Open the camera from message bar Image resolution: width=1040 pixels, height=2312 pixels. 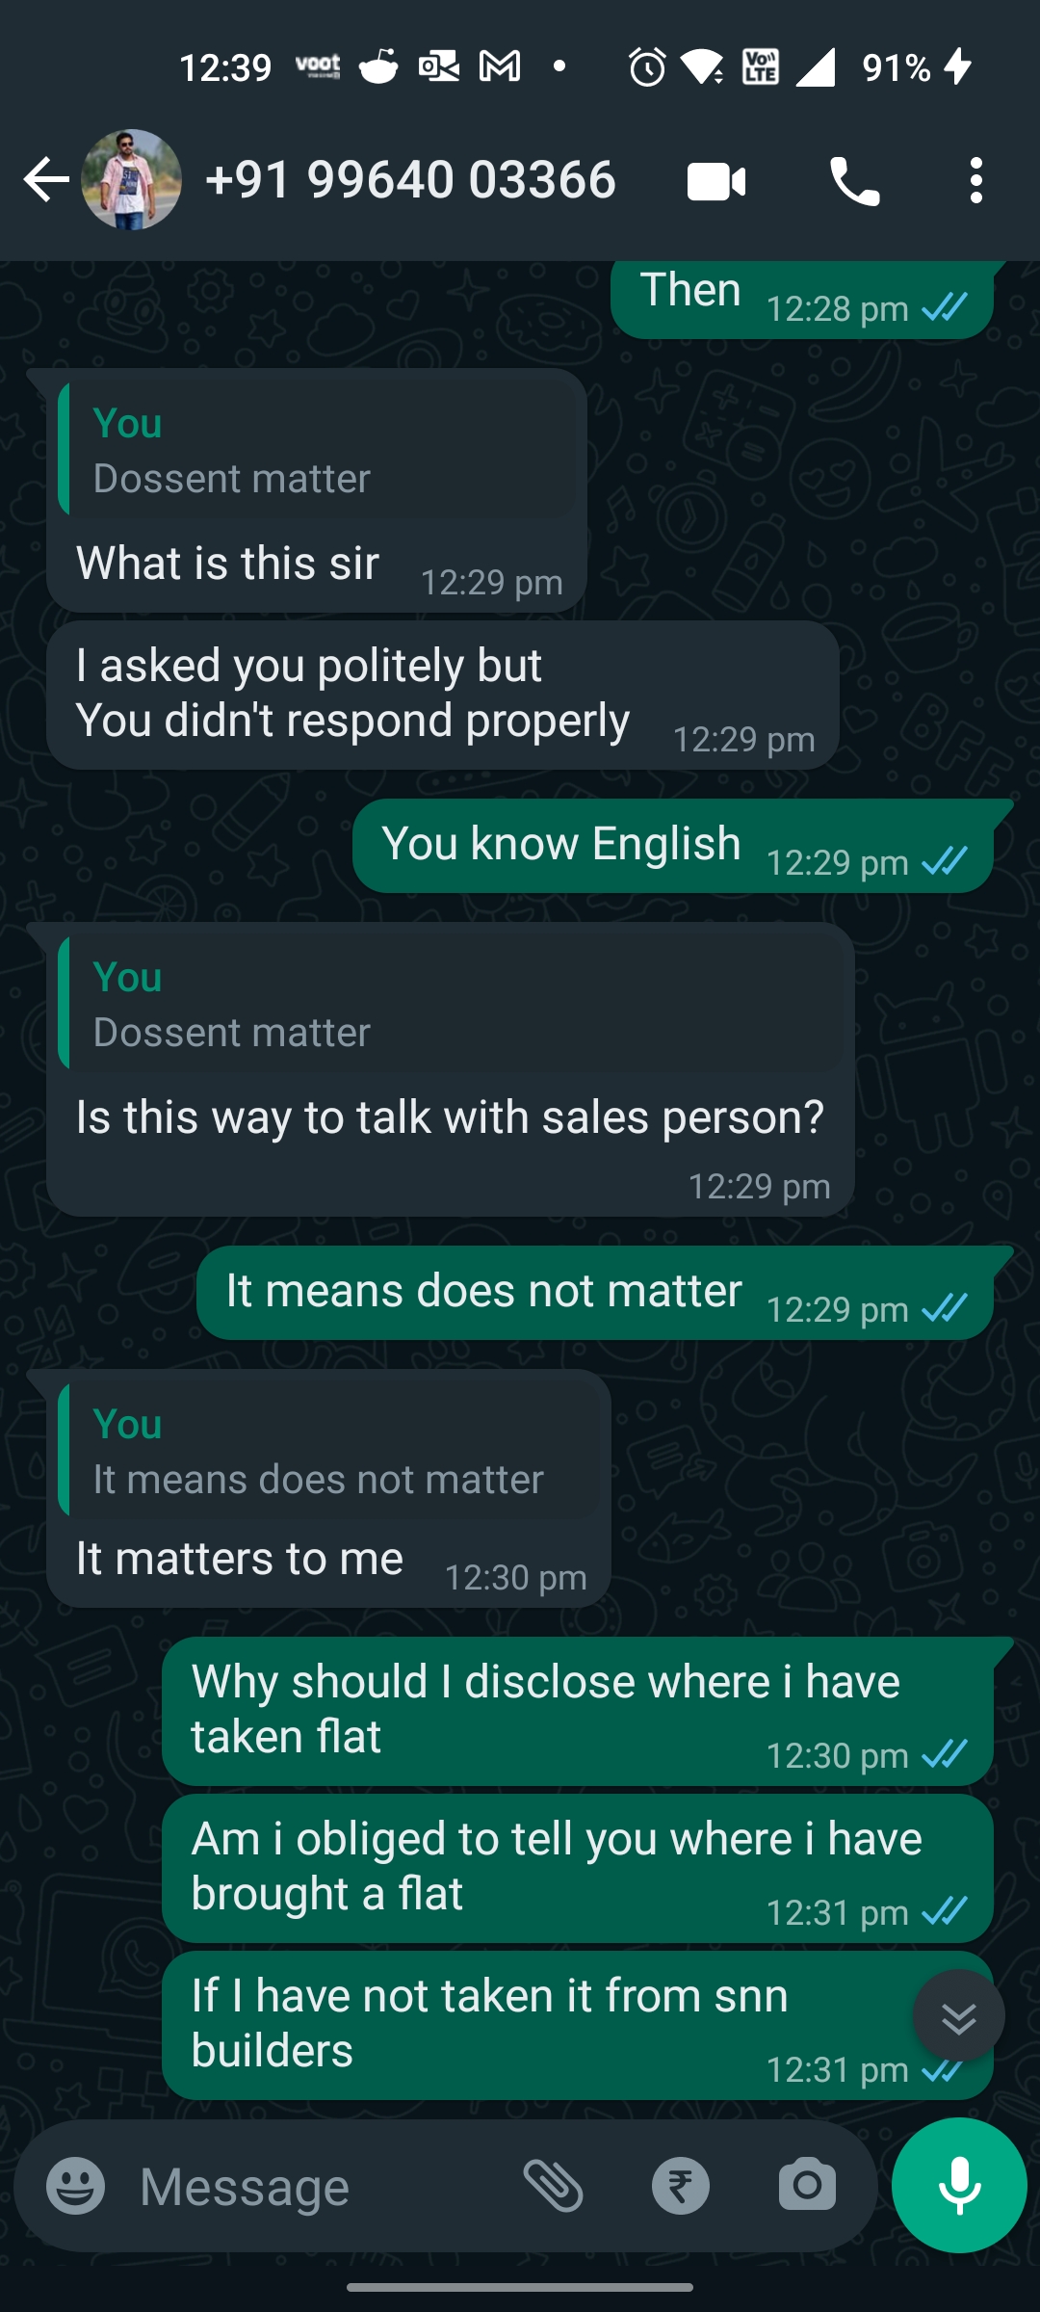(807, 2186)
